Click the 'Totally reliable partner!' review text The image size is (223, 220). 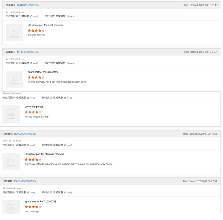37,117
